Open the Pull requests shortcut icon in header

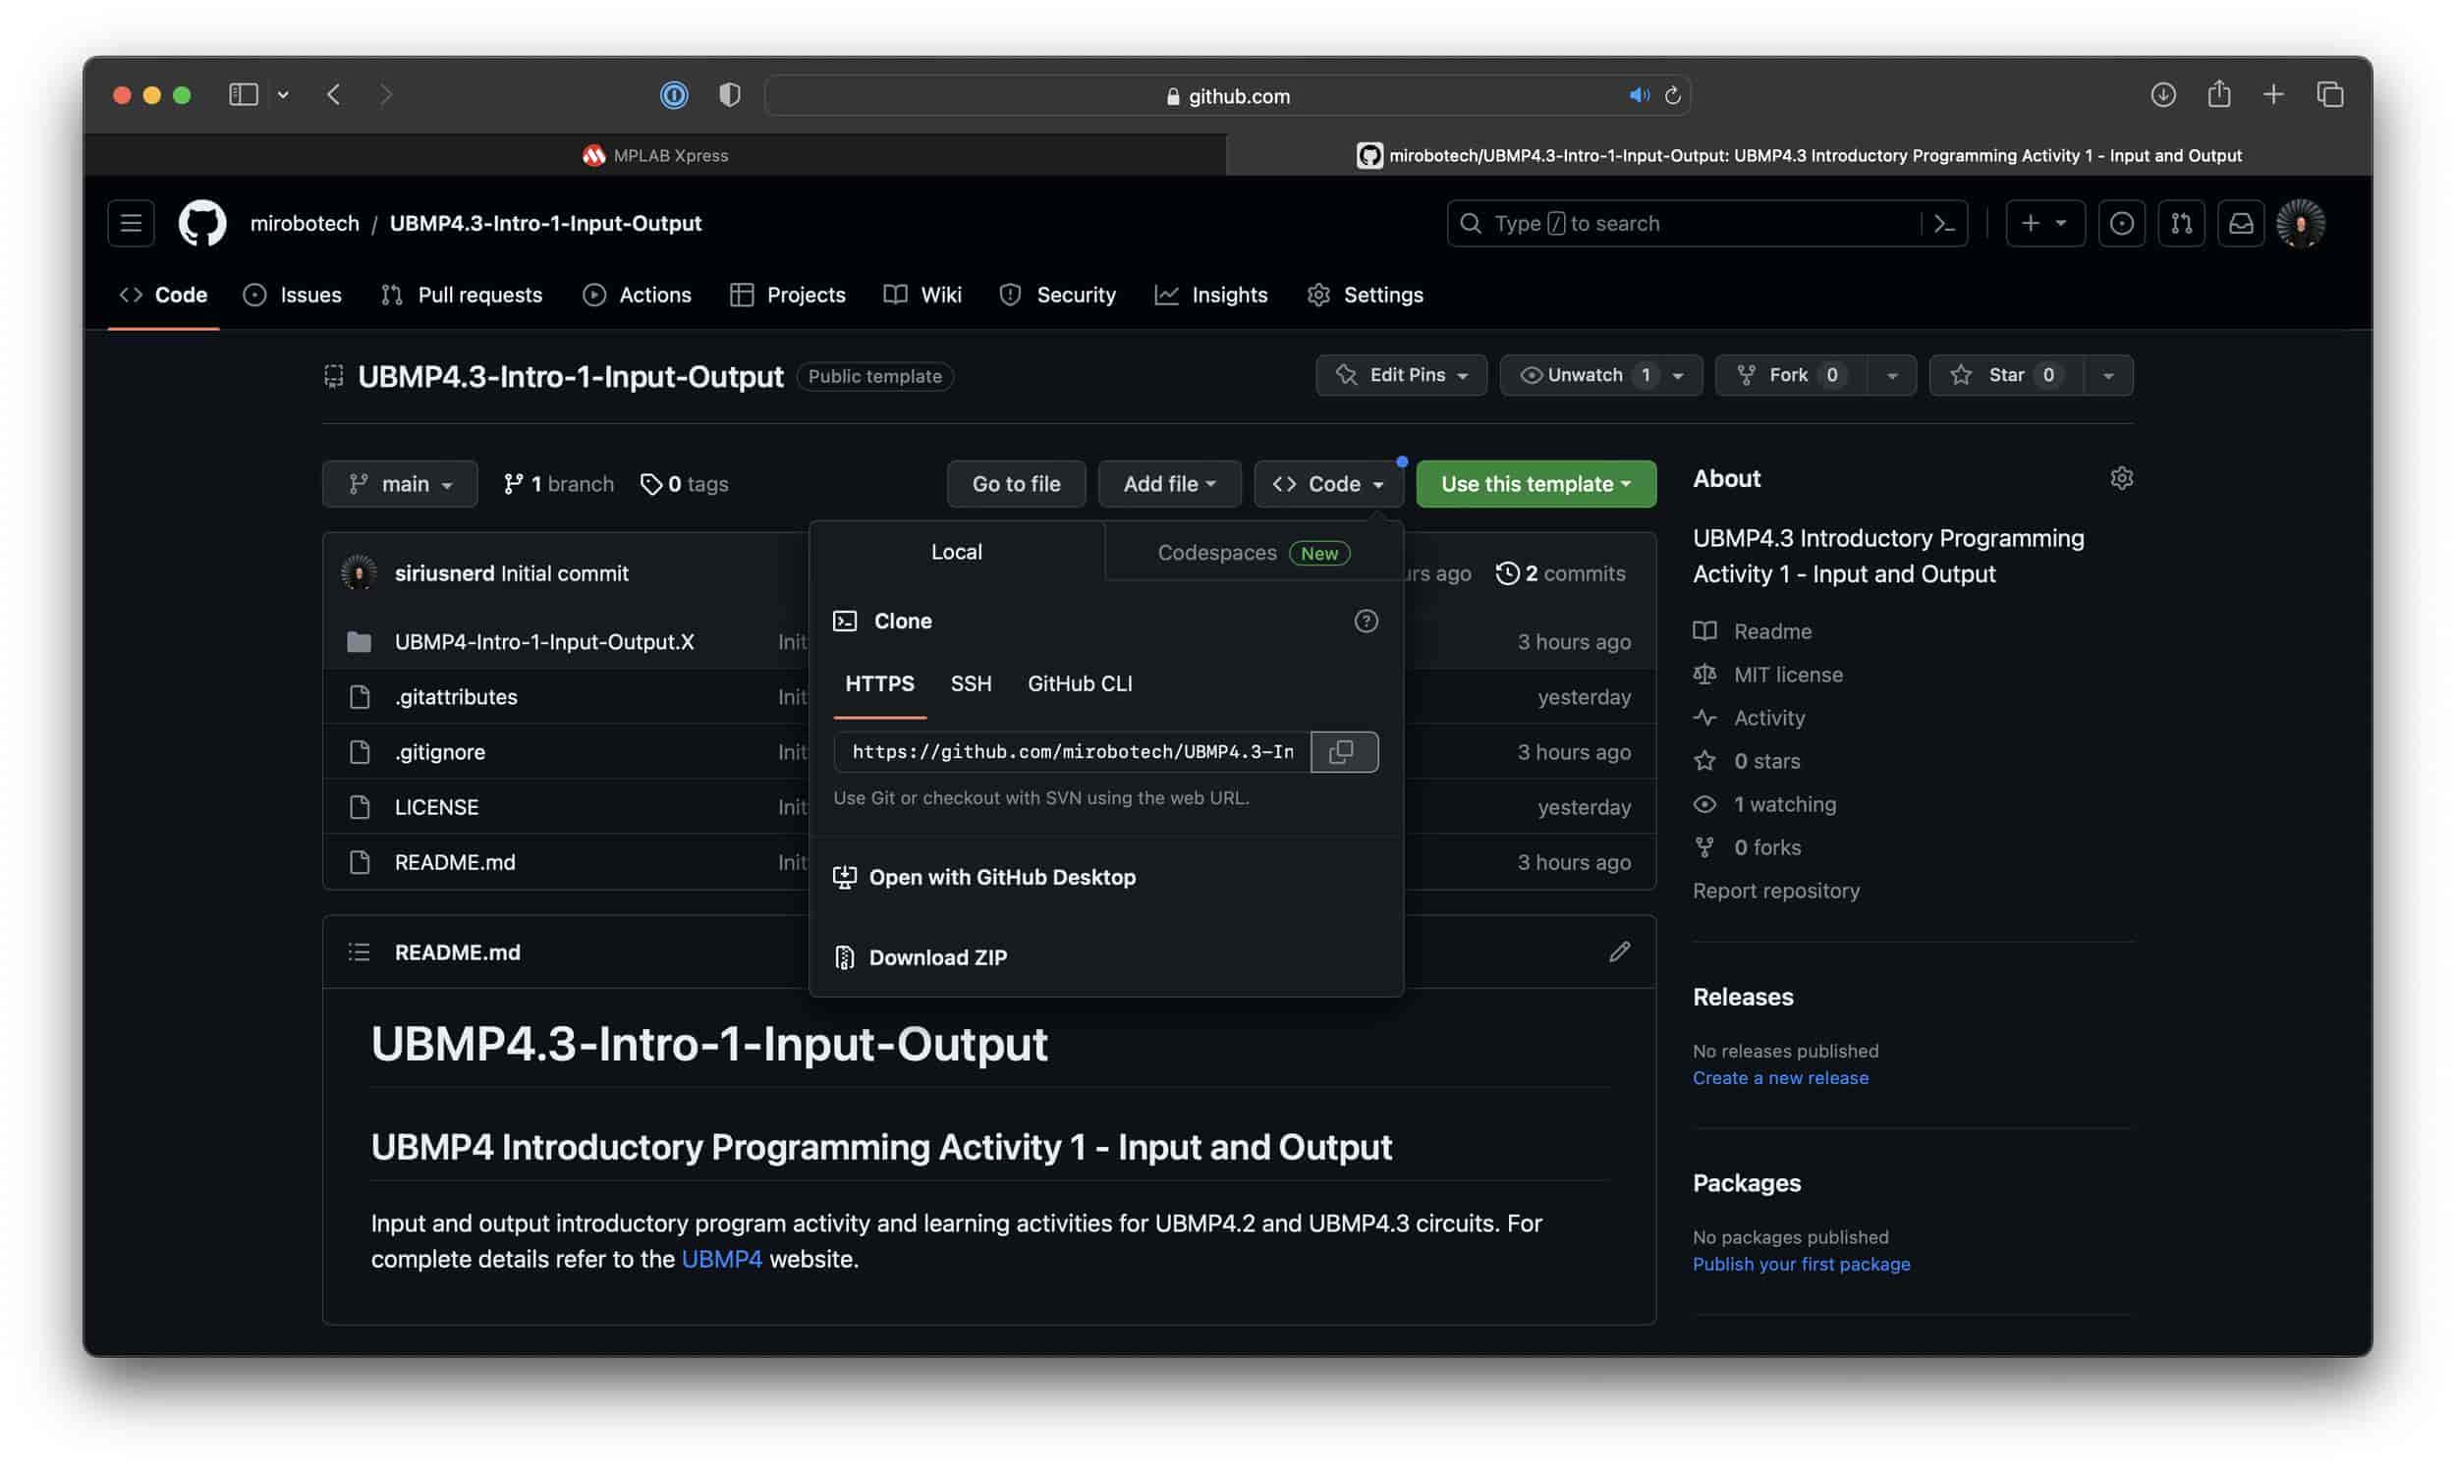(x=2180, y=224)
